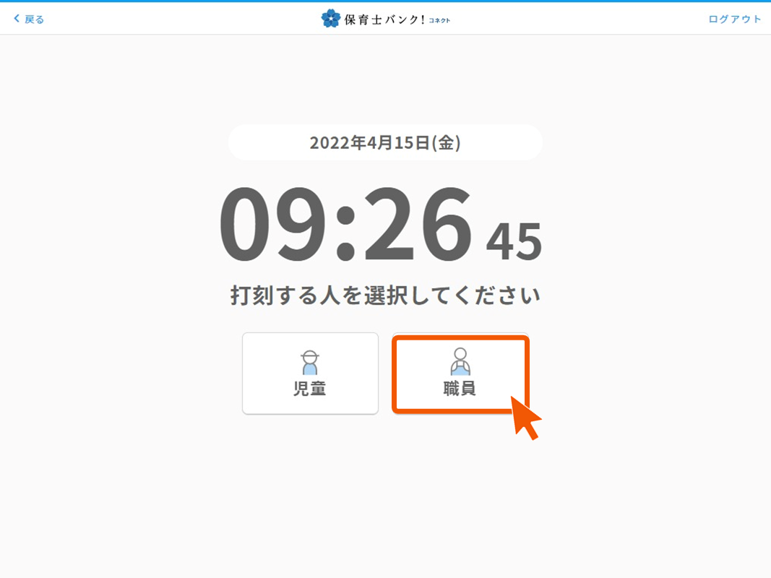Log out using the ログアウト link

point(735,20)
